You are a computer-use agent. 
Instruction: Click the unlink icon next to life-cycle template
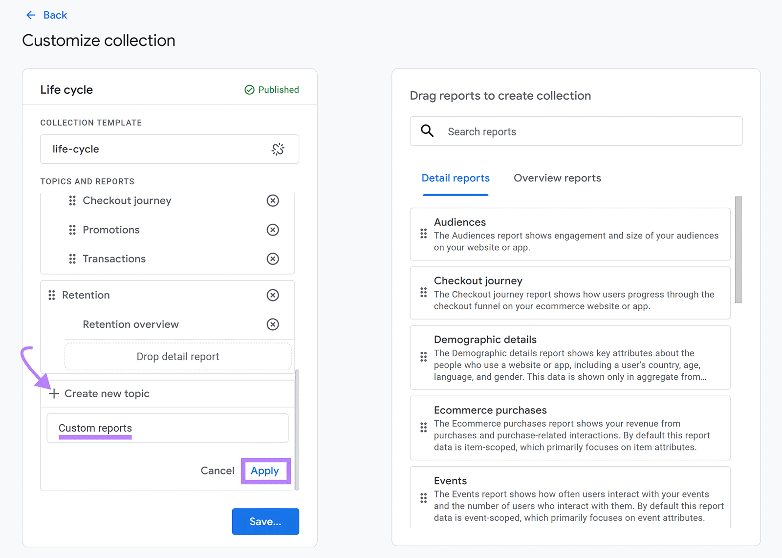point(278,149)
